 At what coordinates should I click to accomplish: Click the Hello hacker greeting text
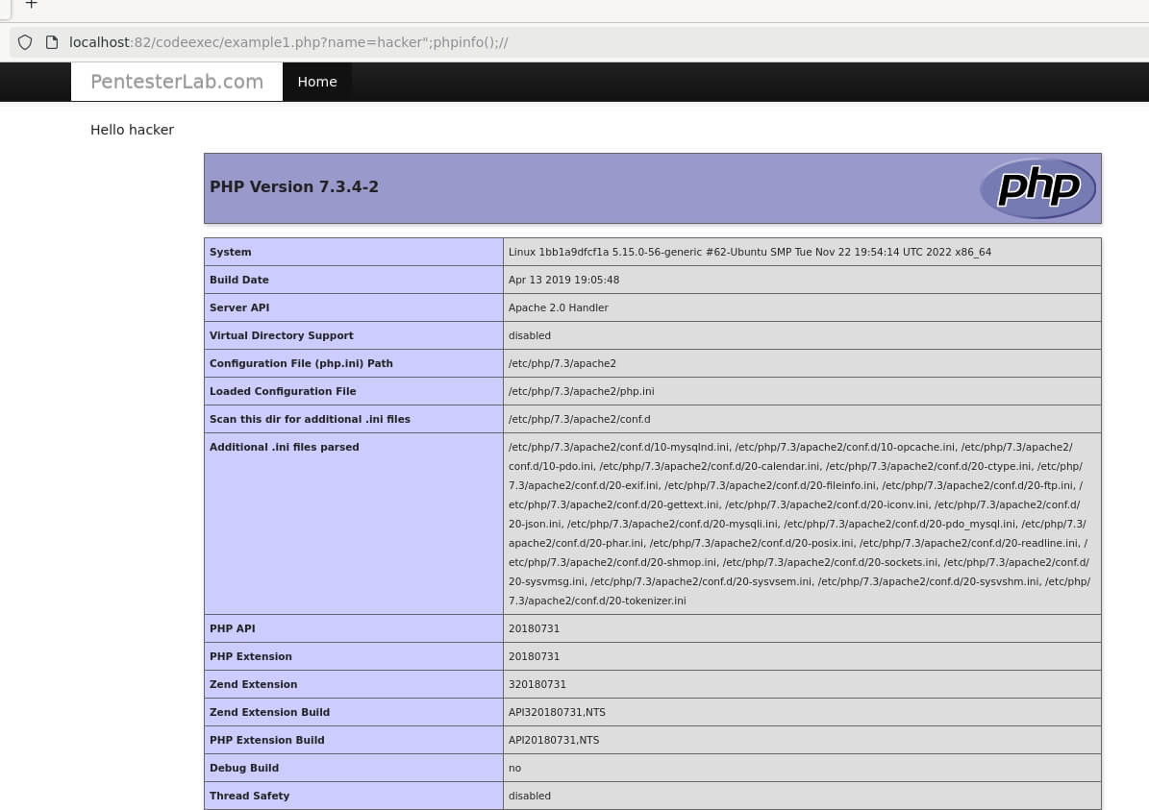pos(132,130)
